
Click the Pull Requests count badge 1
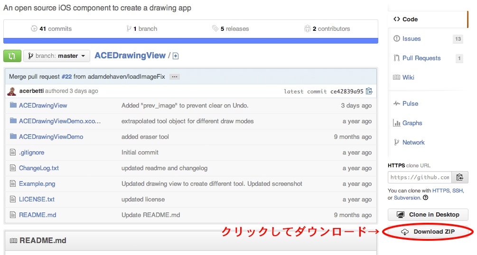(x=459, y=58)
